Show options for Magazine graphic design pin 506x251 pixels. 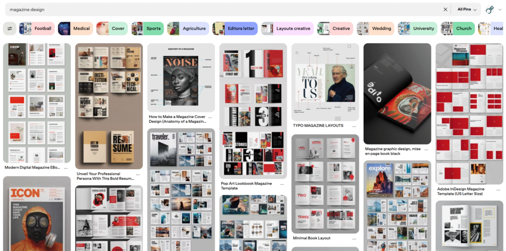tap(426, 149)
